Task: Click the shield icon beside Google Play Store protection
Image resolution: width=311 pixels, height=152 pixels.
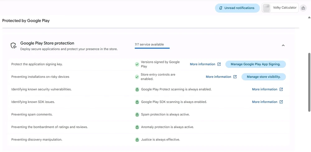Action: pos(13,46)
